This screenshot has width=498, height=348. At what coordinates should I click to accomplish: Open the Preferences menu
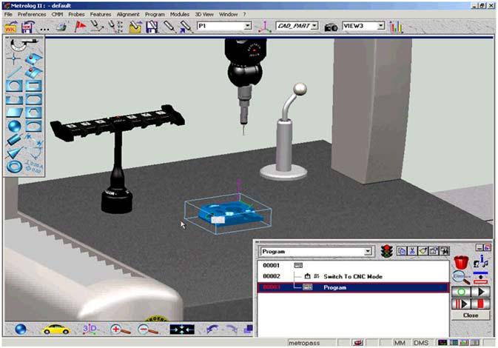[31, 14]
